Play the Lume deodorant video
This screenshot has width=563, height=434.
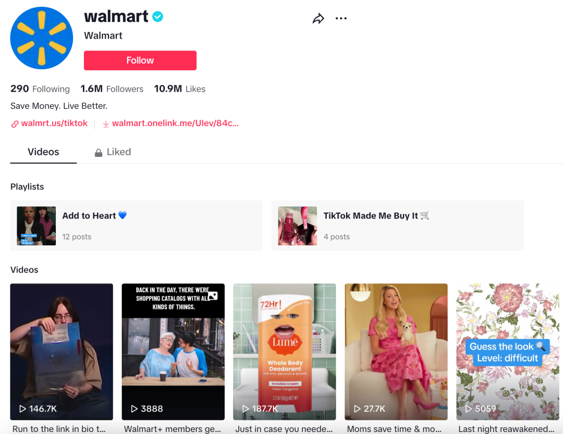click(x=285, y=352)
